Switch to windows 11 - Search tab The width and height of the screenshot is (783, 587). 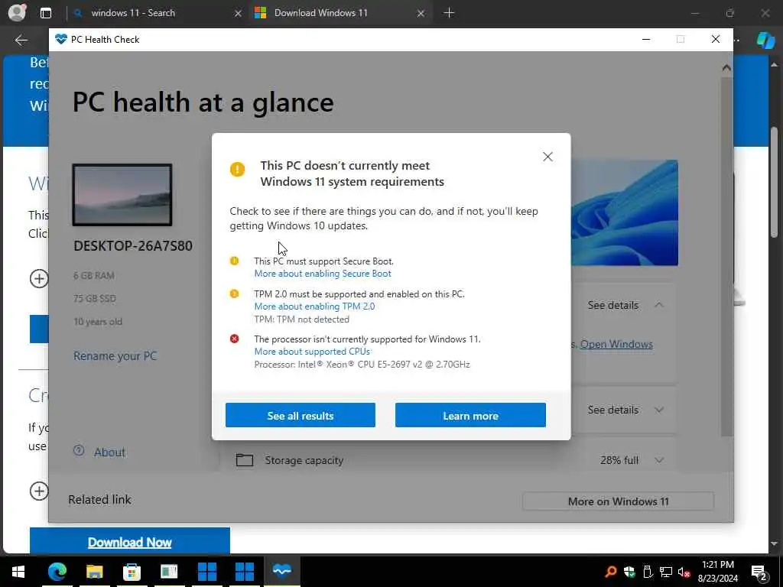pos(133,13)
